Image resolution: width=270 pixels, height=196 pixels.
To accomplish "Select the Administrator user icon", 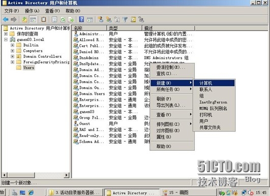I will pos(76,34).
